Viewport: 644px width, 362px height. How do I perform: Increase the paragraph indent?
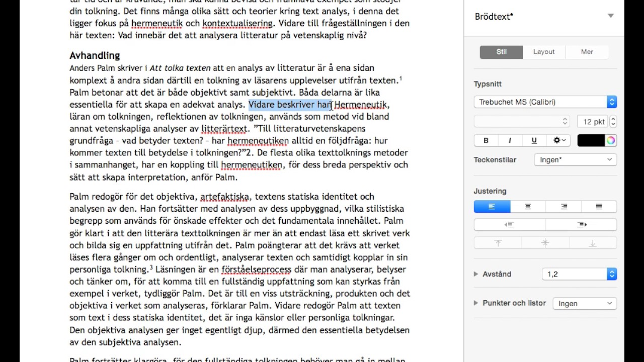click(x=582, y=225)
